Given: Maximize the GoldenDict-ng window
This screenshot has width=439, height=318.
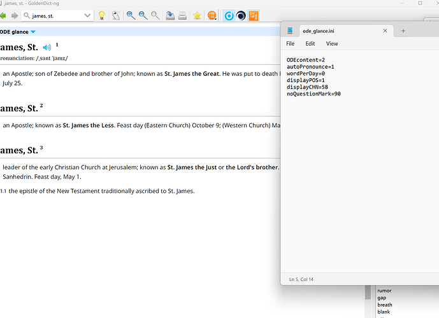Looking at the screenshot, I should [420, 3].
